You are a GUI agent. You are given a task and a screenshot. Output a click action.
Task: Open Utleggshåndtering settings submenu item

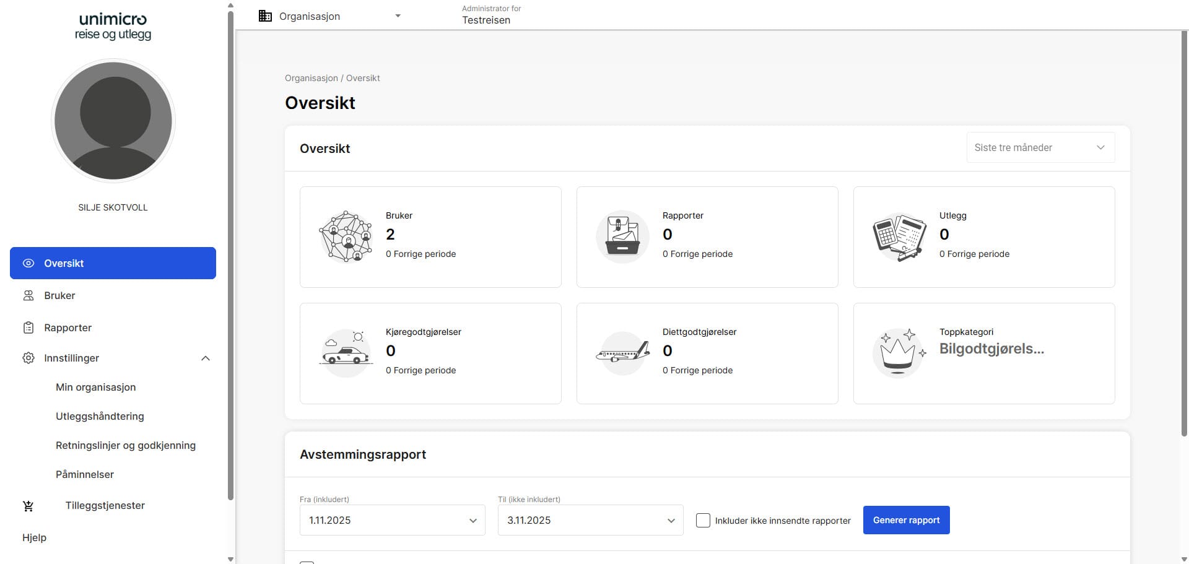point(100,416)
